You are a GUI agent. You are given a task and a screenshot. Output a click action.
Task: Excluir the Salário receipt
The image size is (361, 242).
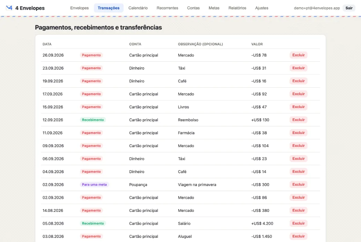tap(299, 223)
